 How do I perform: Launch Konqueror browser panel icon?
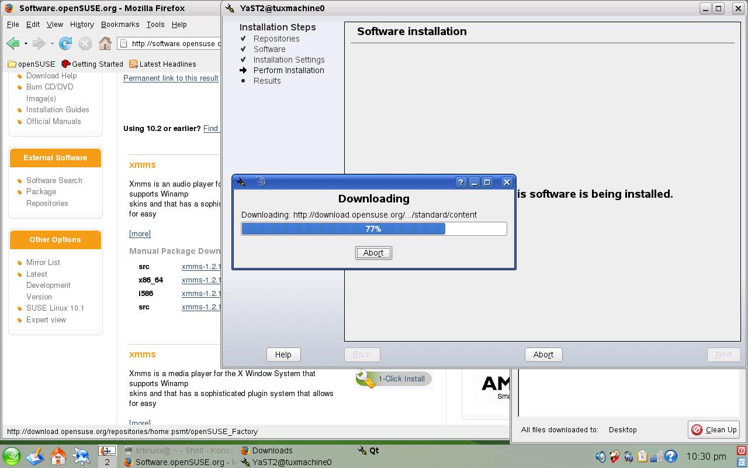[82, 456]
